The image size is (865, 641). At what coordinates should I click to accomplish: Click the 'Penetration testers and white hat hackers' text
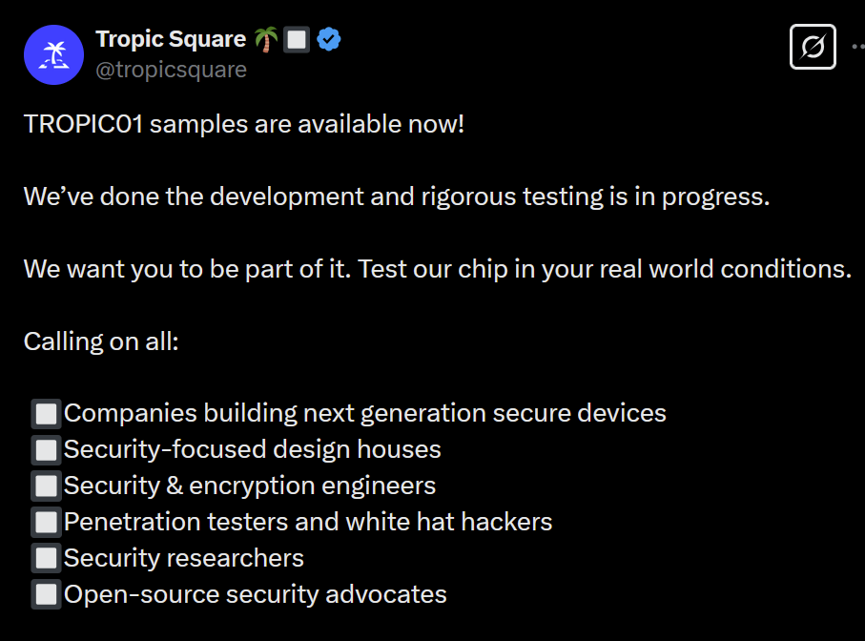(x=308, y=522)
